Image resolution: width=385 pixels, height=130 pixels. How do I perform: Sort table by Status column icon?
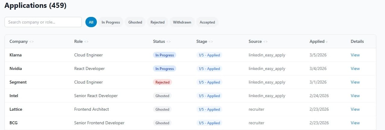[x=169, y=42]
